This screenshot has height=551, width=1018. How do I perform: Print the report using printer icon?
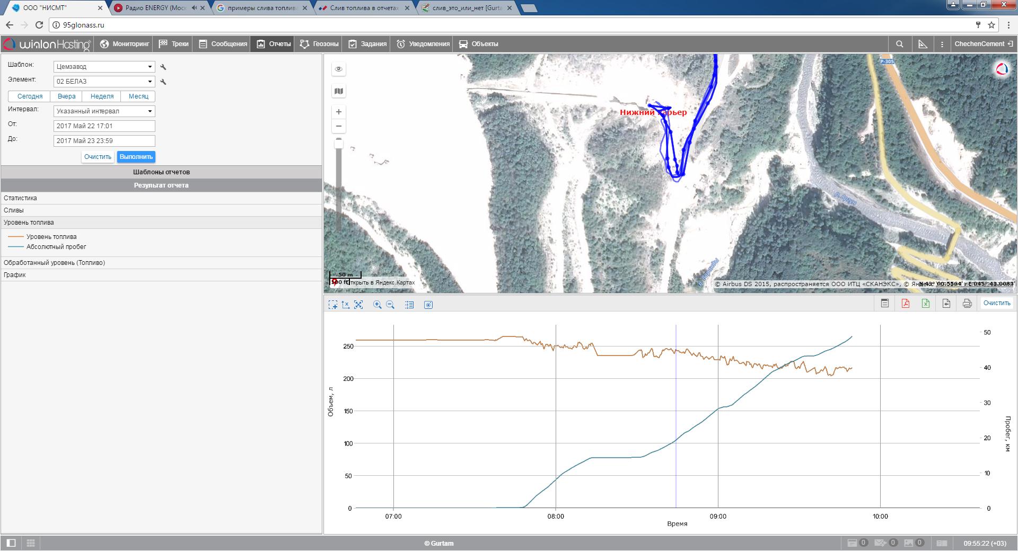tap(967, 304)
